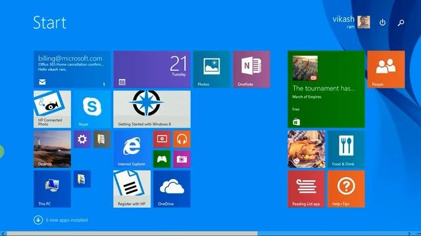This screenshot has height=236, width=421.
Task: Click the Power options button
Action: (383, 22)
